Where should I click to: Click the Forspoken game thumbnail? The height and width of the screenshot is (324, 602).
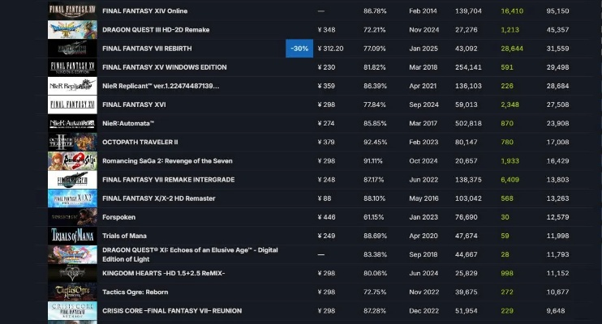pyautogui.click(x=72, y=217)
